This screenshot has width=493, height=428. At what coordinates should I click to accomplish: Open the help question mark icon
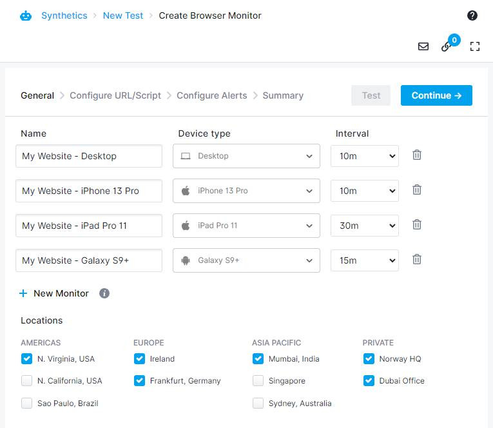472,15
